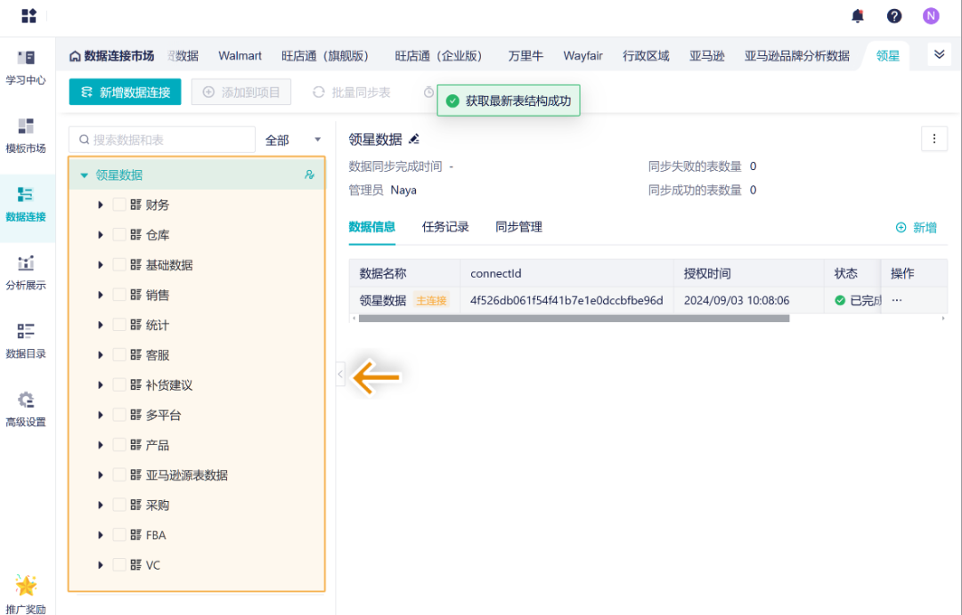
Task: Collapse the left tree panel handle
Action: click(340, 374)
